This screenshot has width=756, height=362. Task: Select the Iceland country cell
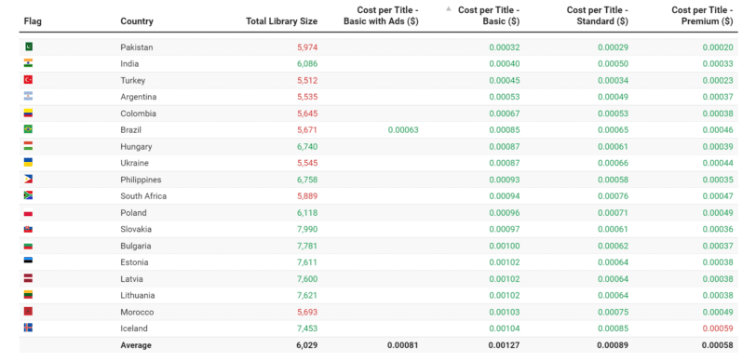pos(134,328)
